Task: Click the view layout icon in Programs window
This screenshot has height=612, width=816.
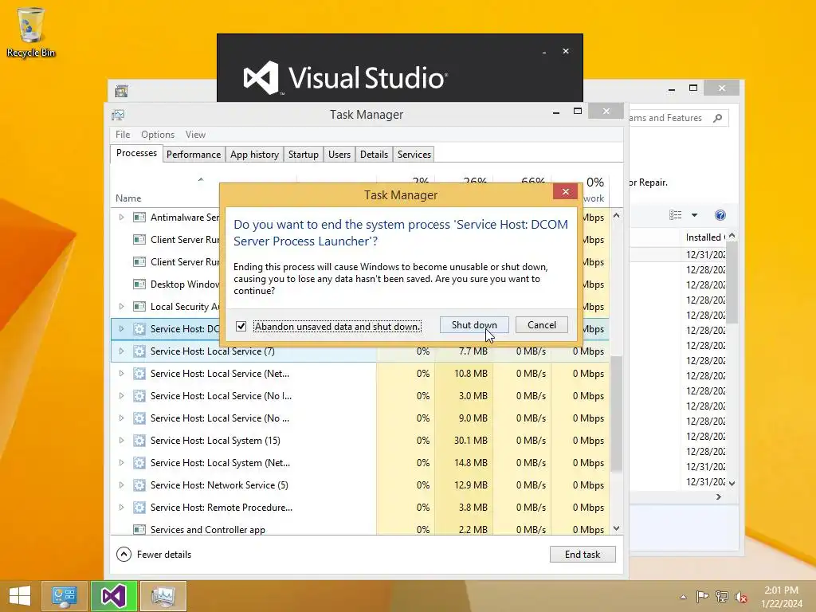Action: pyautogui.click(x=676, y=215)
